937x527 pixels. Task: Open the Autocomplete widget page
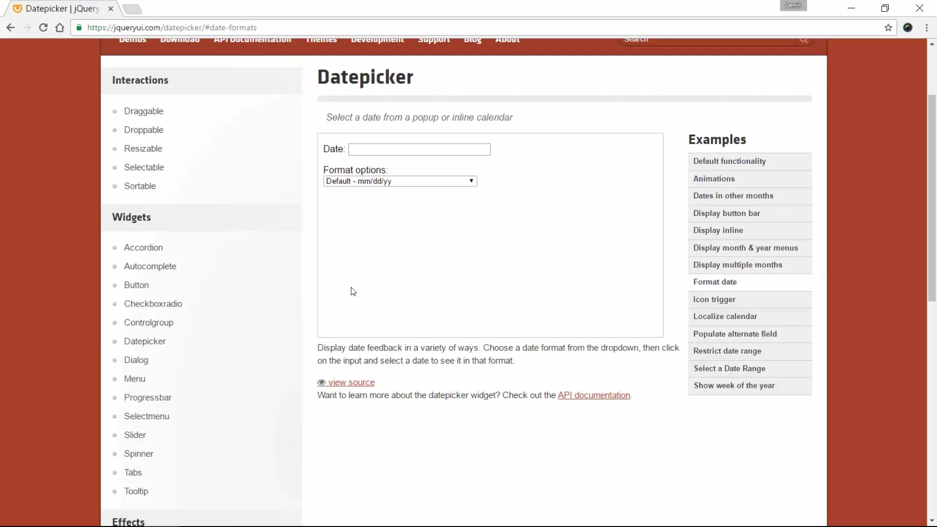click(x=150, y=266)
